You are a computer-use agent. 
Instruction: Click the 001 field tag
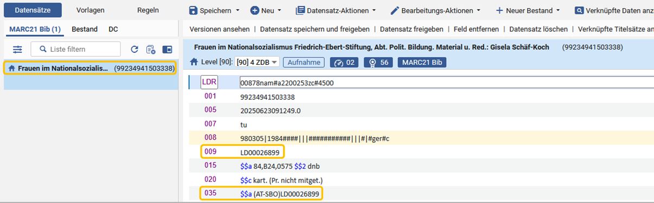click(210, 96)
